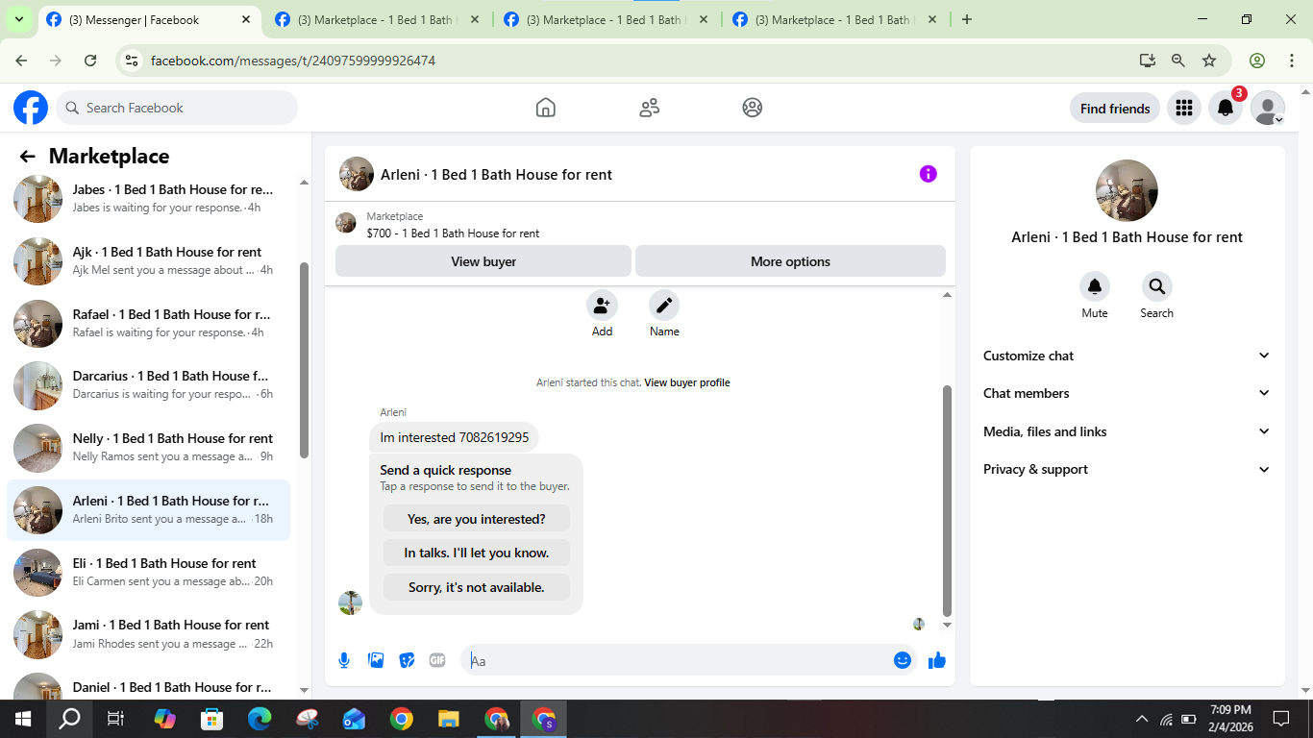Mute this conversation with bell icon
The height and width of the screenshot is (738, 1313).
click(1095, 286)
